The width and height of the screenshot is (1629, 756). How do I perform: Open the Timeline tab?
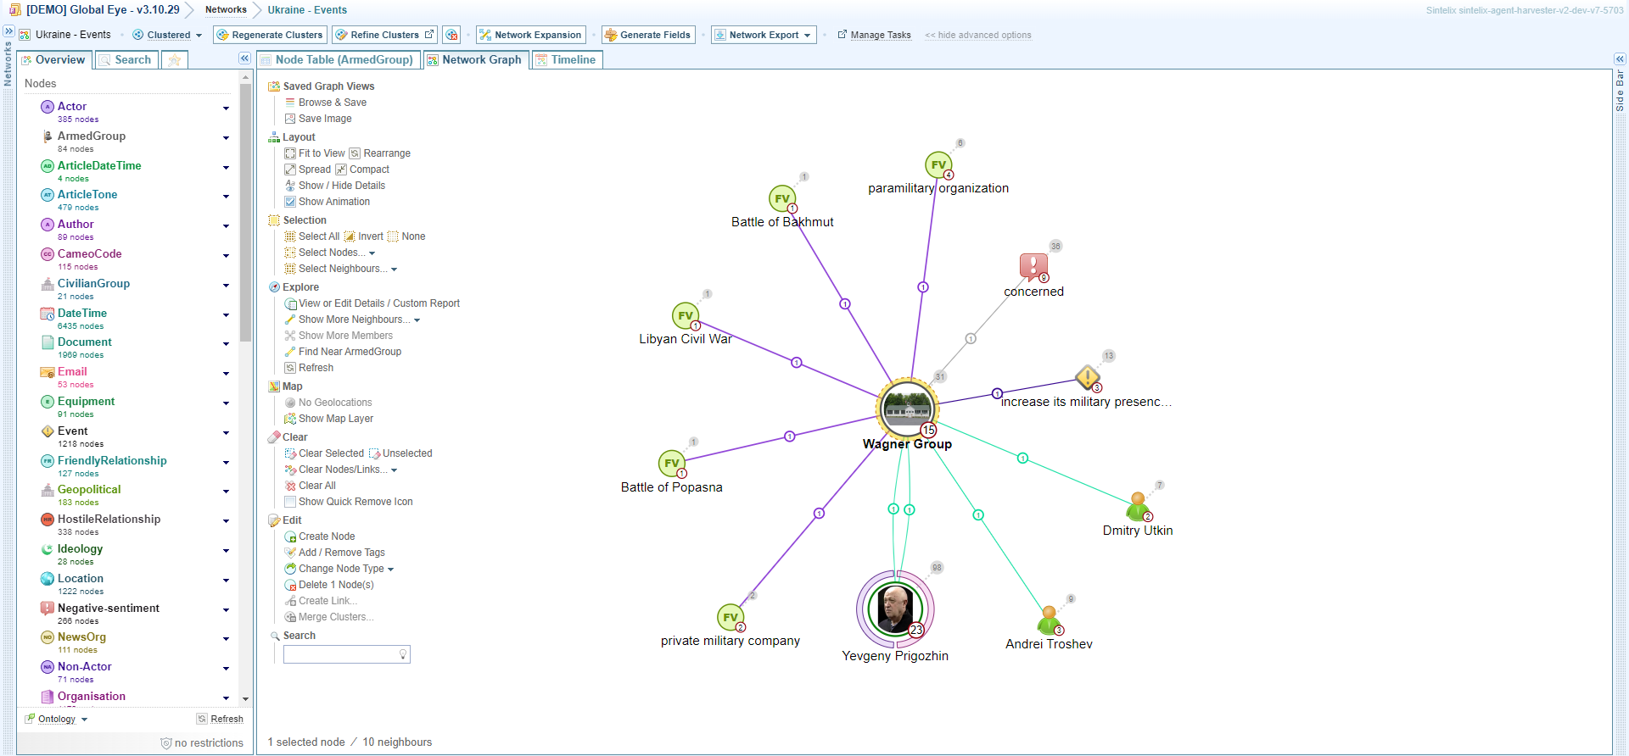pyautogui.click(x=567, y=60)
